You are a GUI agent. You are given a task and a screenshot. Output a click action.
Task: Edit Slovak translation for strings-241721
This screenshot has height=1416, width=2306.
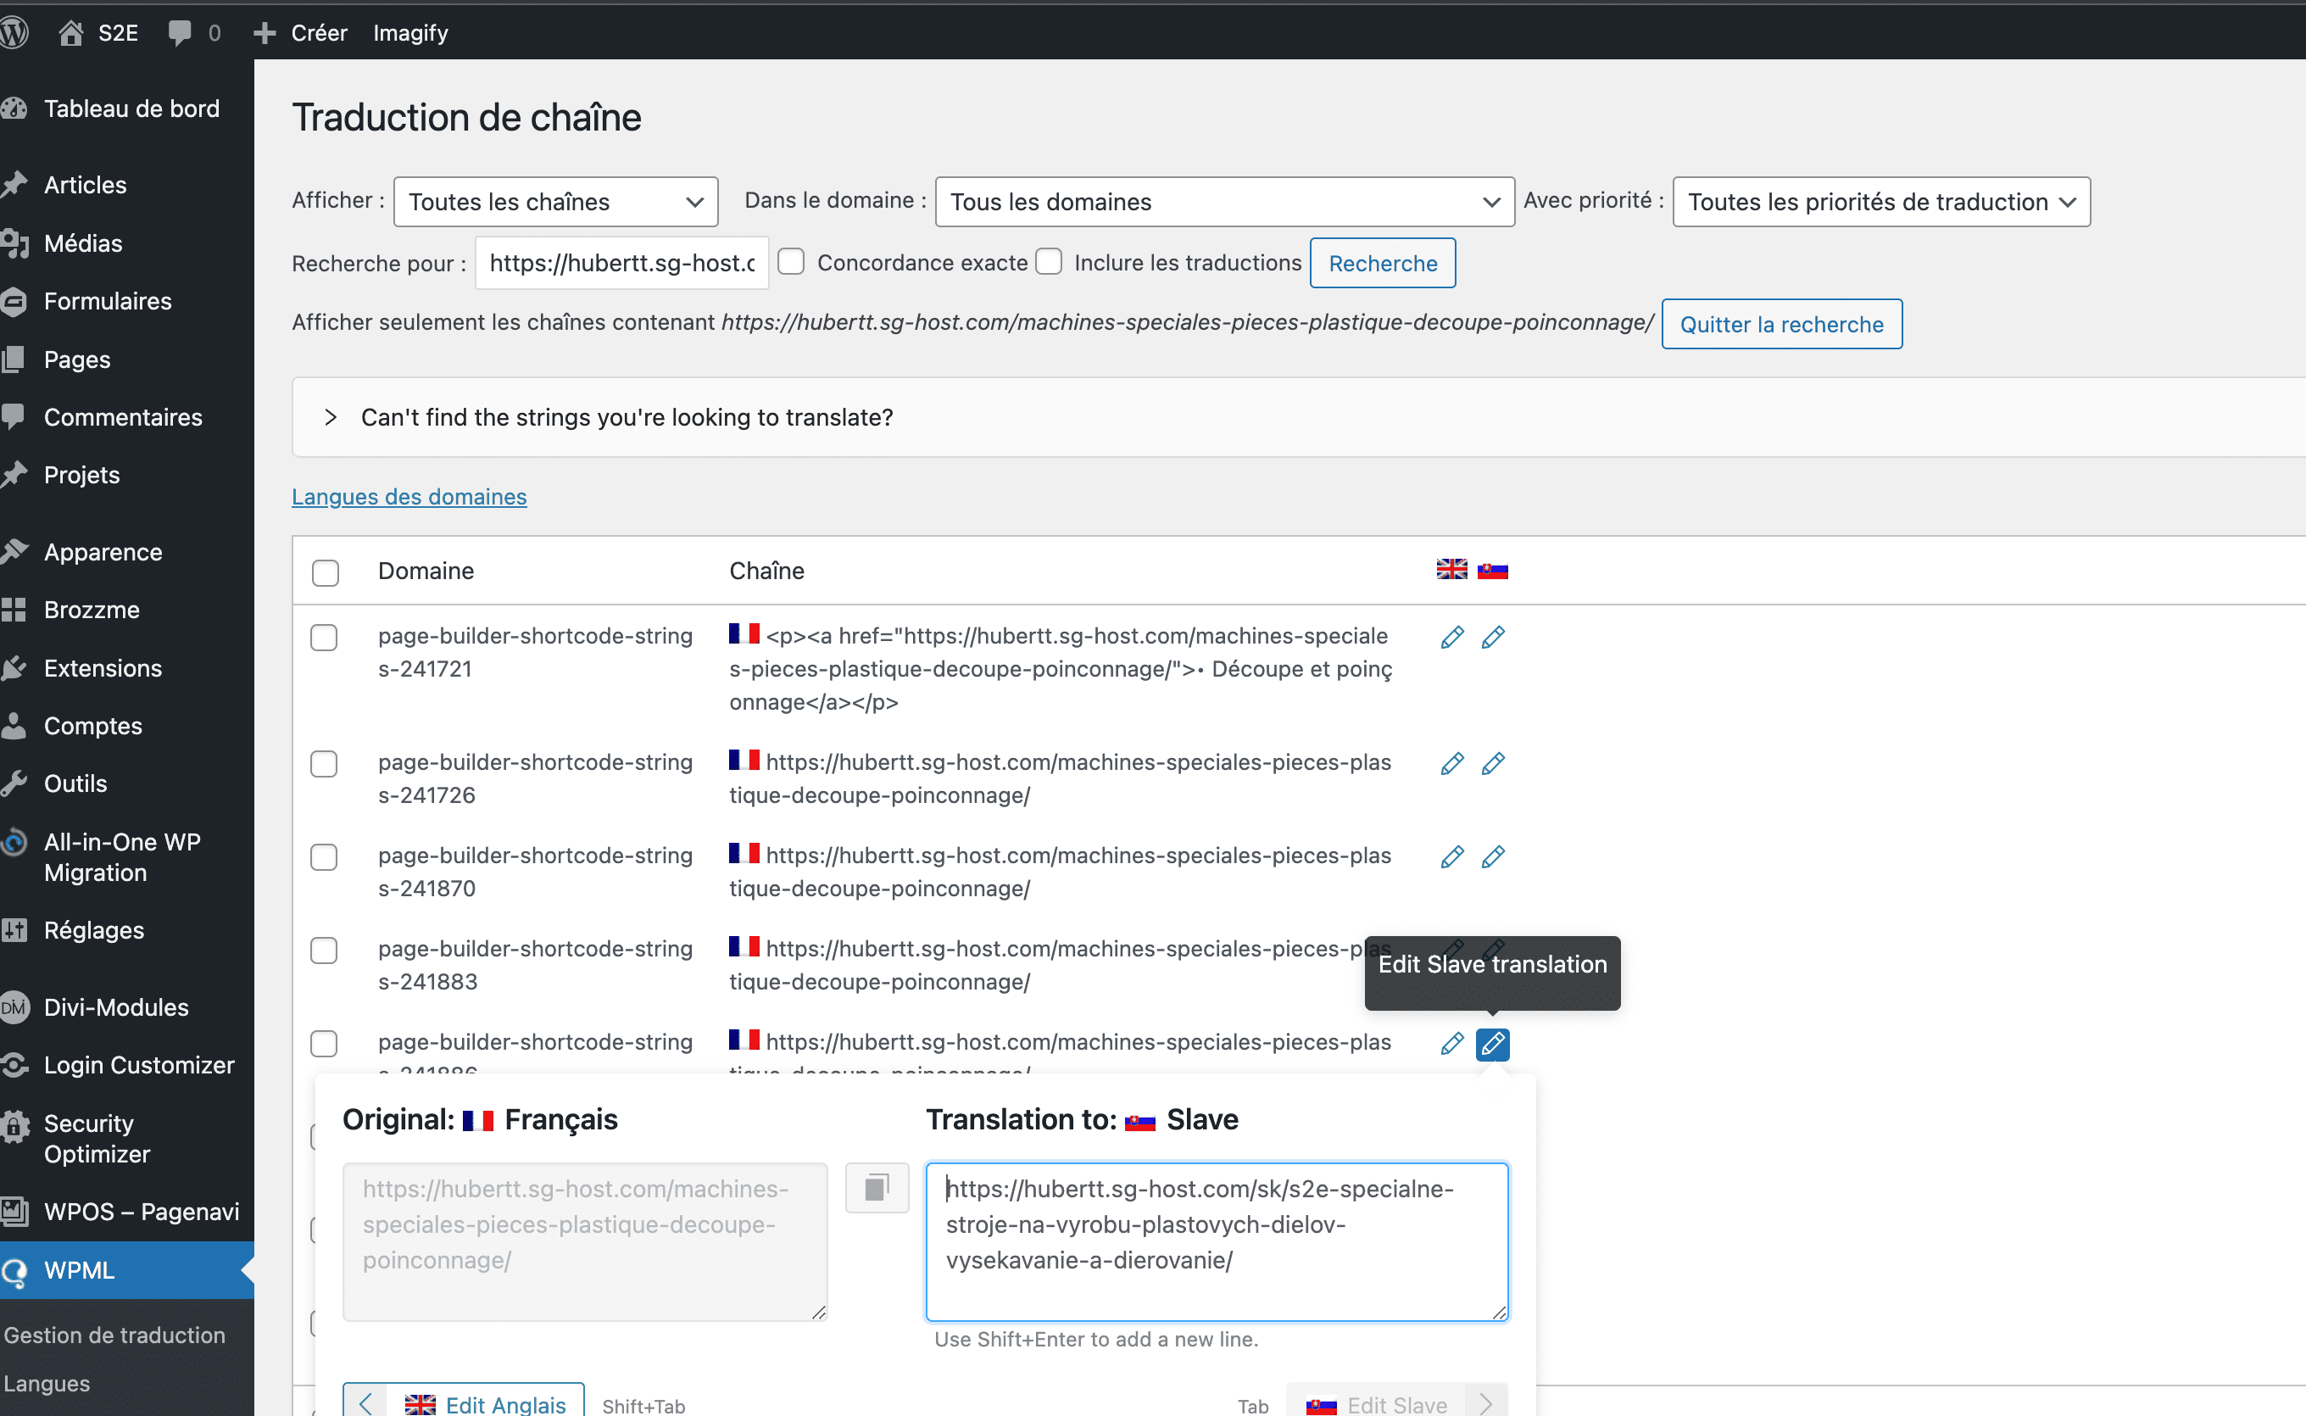(x=1493, y=638)
